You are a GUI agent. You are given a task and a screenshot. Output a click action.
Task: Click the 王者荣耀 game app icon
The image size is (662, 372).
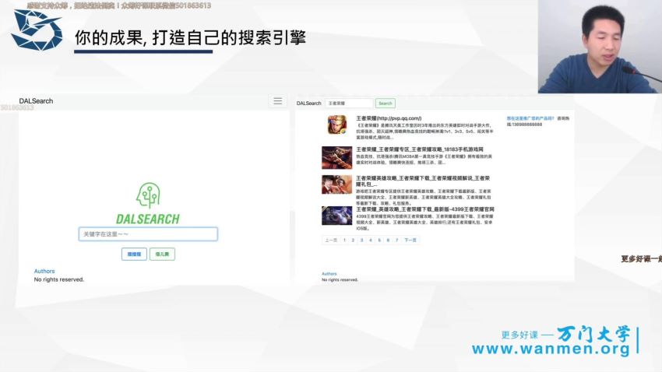(x=337, y=126)
